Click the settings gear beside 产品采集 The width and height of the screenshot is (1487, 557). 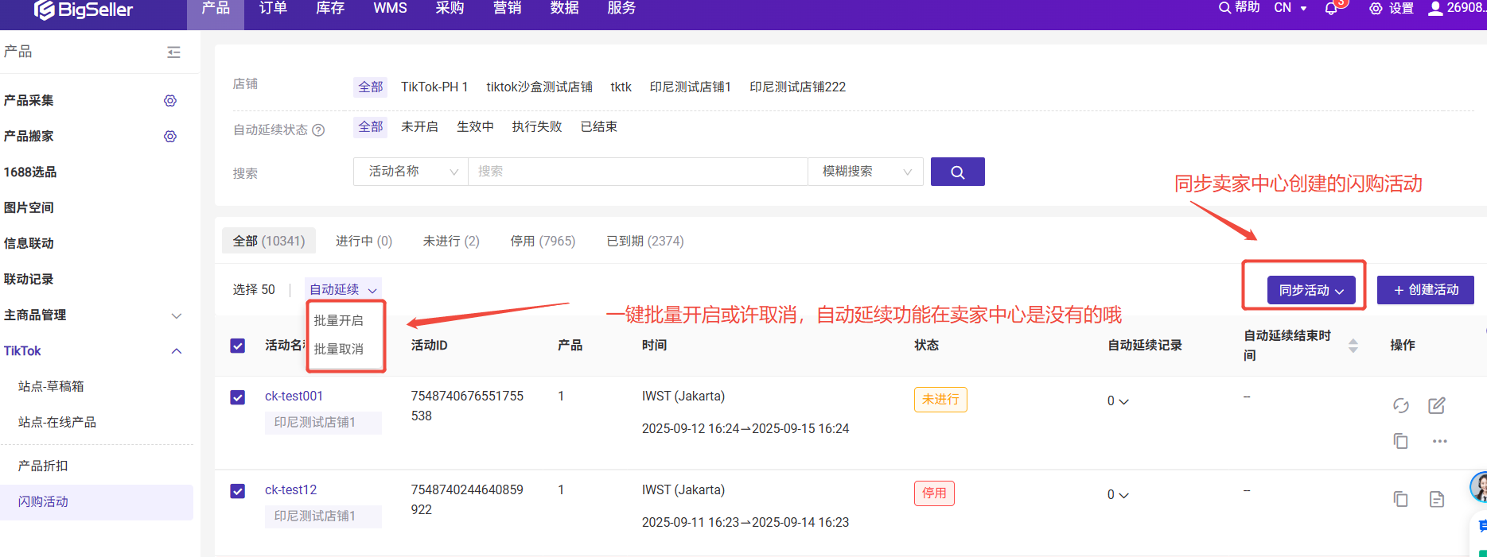pos(170,101)
